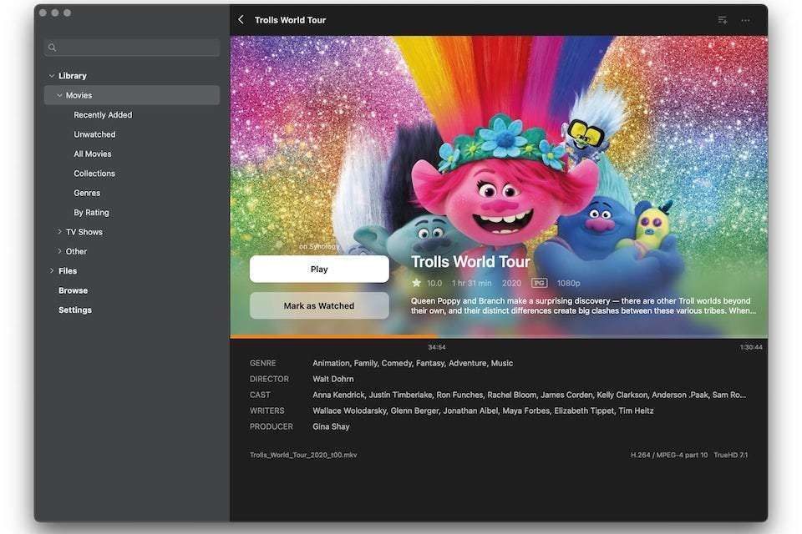Open Files section in sidebar
Viewport: 802px width, 534px height.
pyautogui.click(x=68, y=271)
